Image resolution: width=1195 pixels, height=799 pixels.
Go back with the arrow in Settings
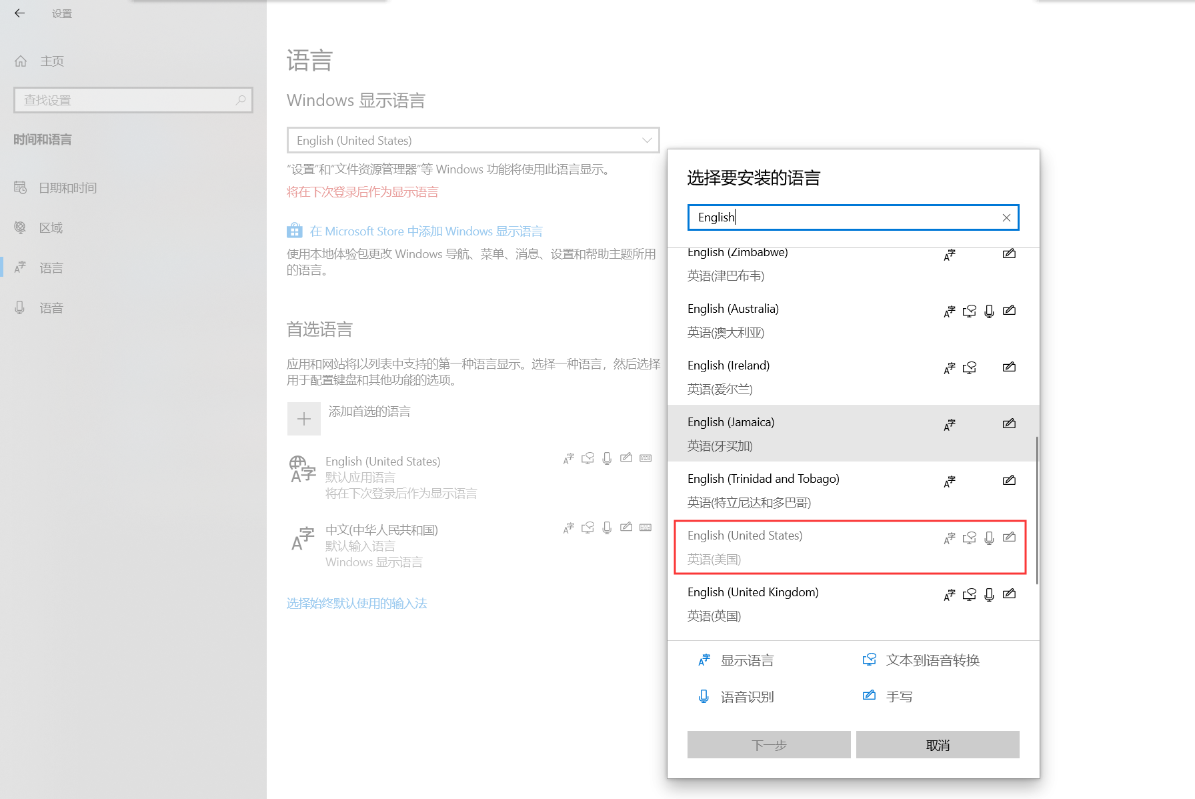coord(19,13)
